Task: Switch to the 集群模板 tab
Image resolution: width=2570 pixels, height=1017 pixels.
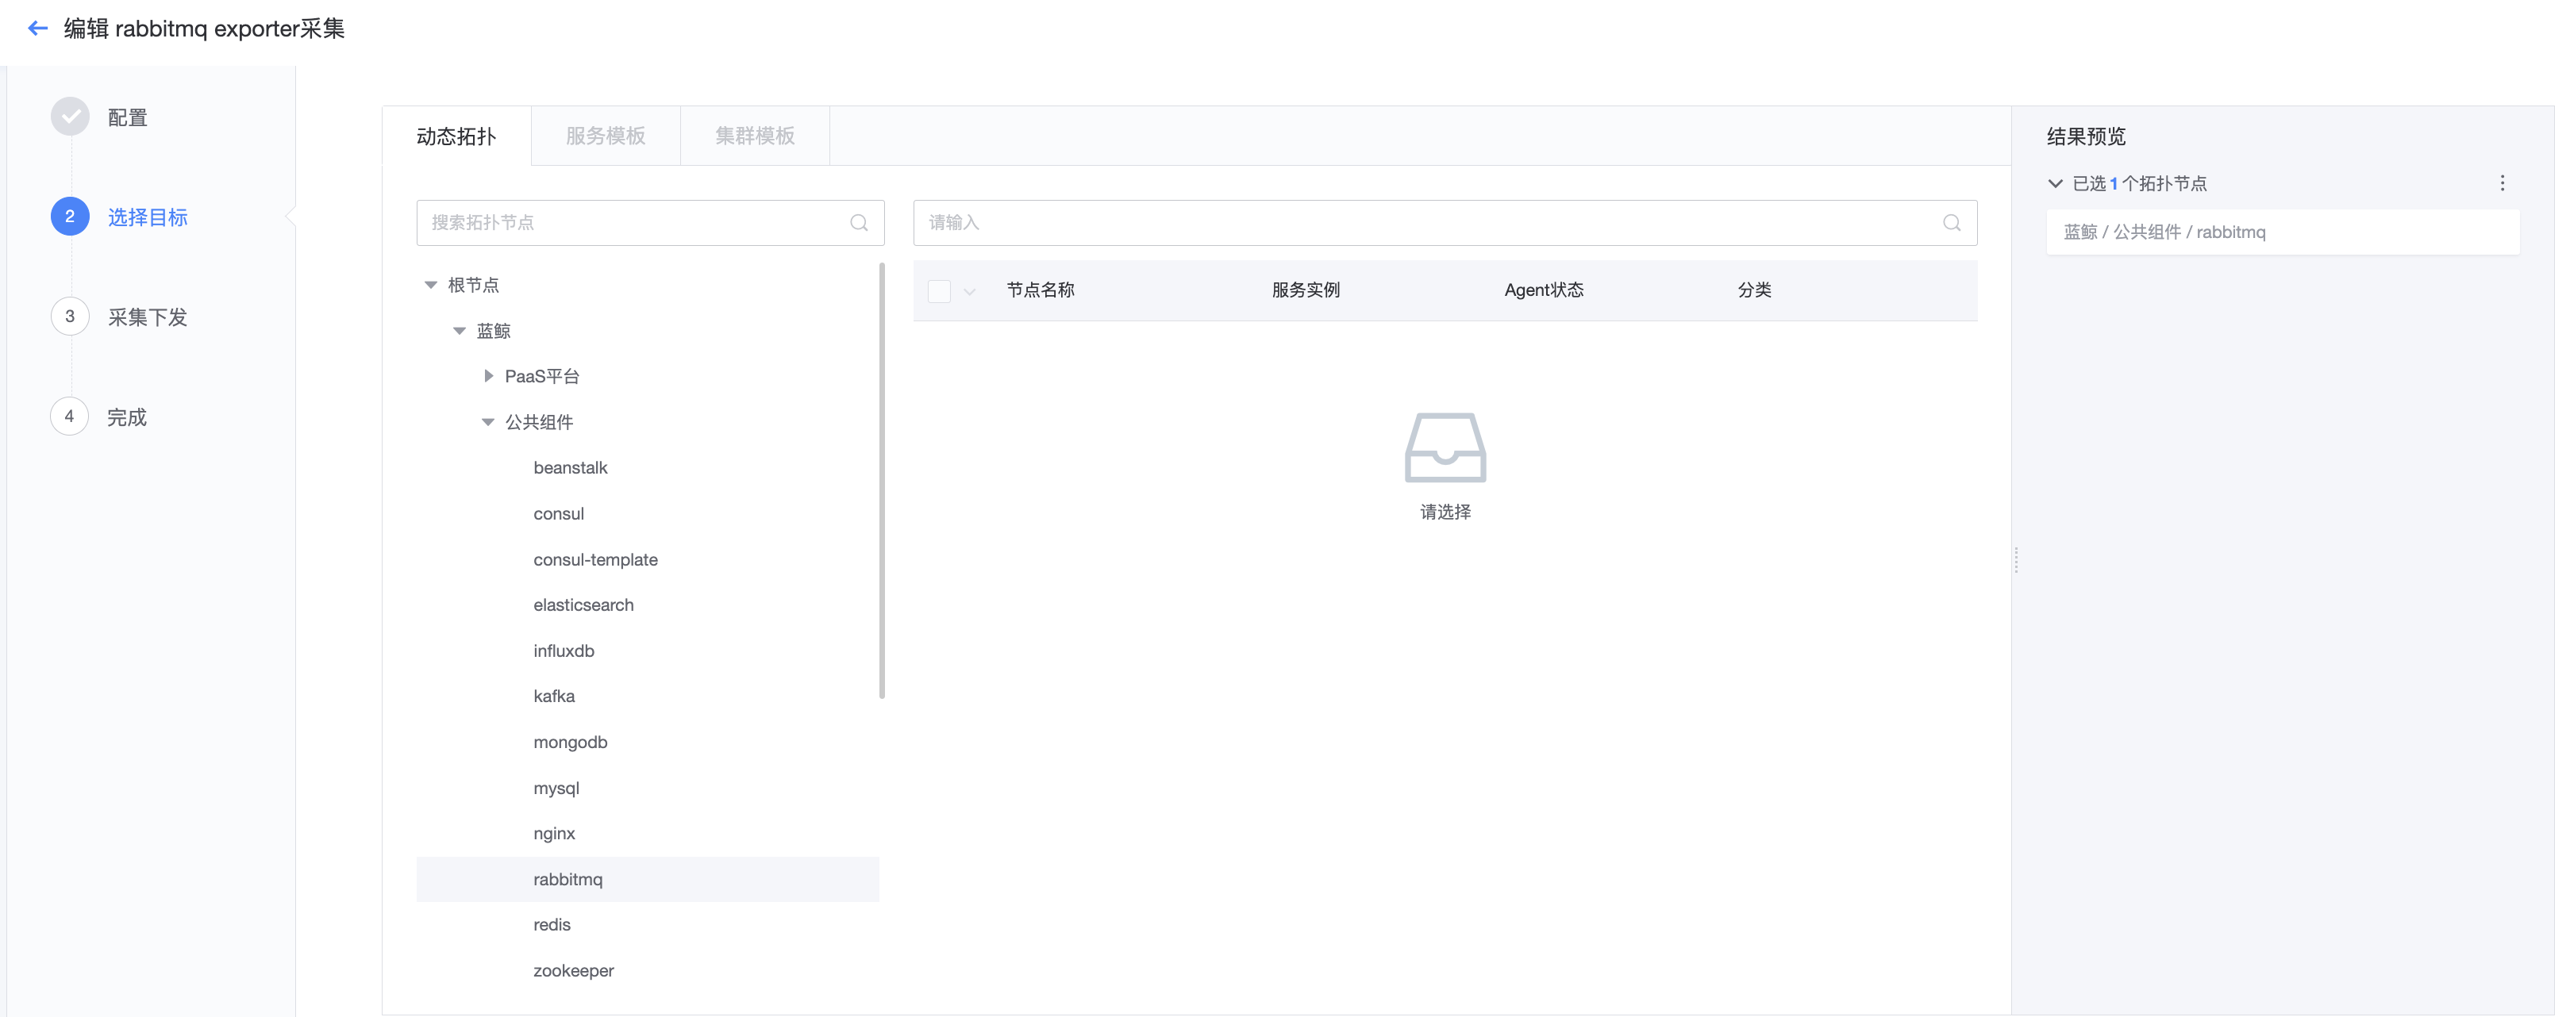Action: pyautogui.click(x=754, y=136)
